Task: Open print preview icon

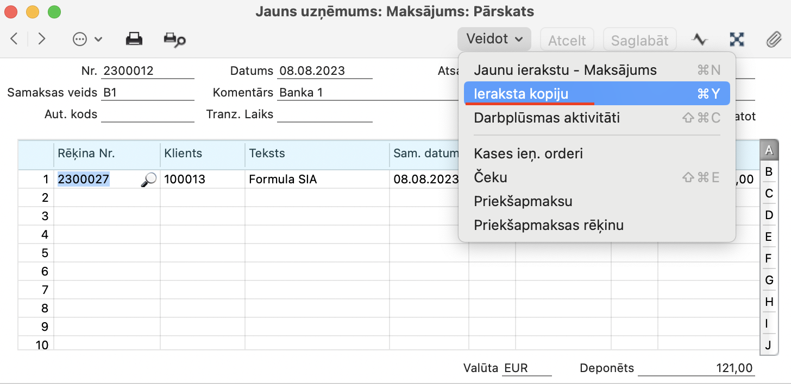Action: [x=174, y=39]
